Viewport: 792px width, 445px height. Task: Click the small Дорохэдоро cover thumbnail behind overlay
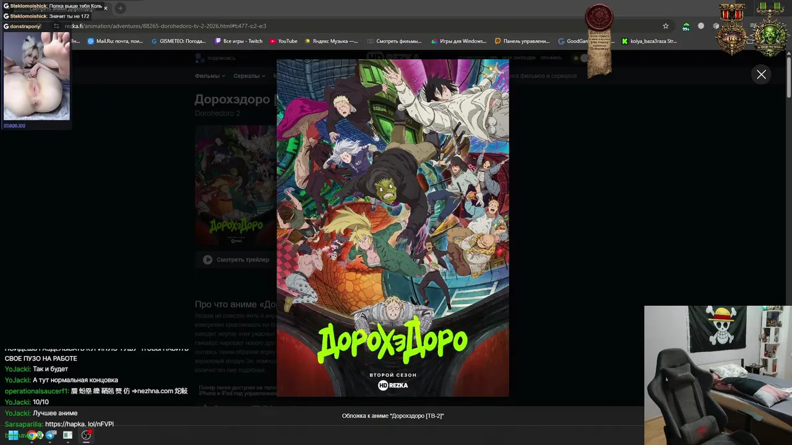(x=236, y=185)
